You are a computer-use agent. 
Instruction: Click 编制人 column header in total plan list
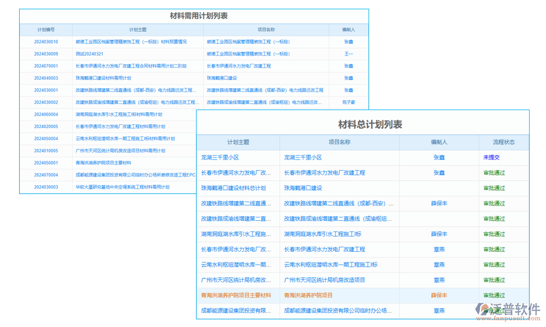[x=440, y=142]
